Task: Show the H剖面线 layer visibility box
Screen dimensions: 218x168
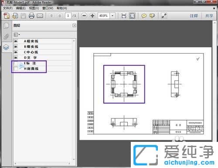Action: pos(16,69)
